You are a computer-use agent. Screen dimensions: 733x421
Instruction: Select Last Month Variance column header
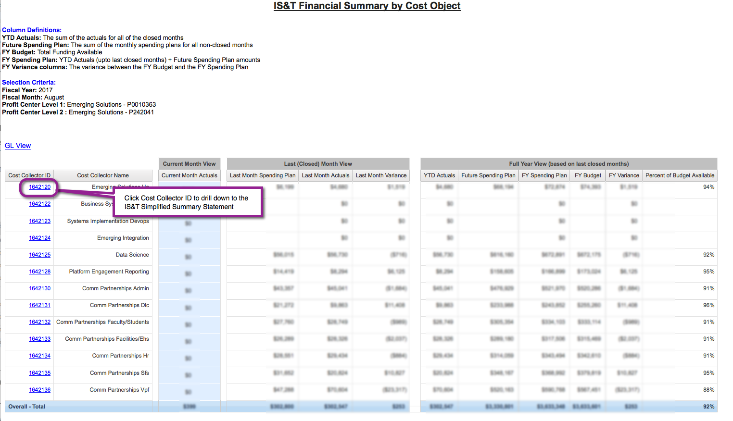381,175
